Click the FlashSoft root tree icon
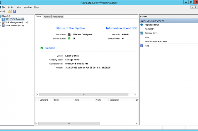The width and height of the screenshot is (198, 131). (1, 16)
